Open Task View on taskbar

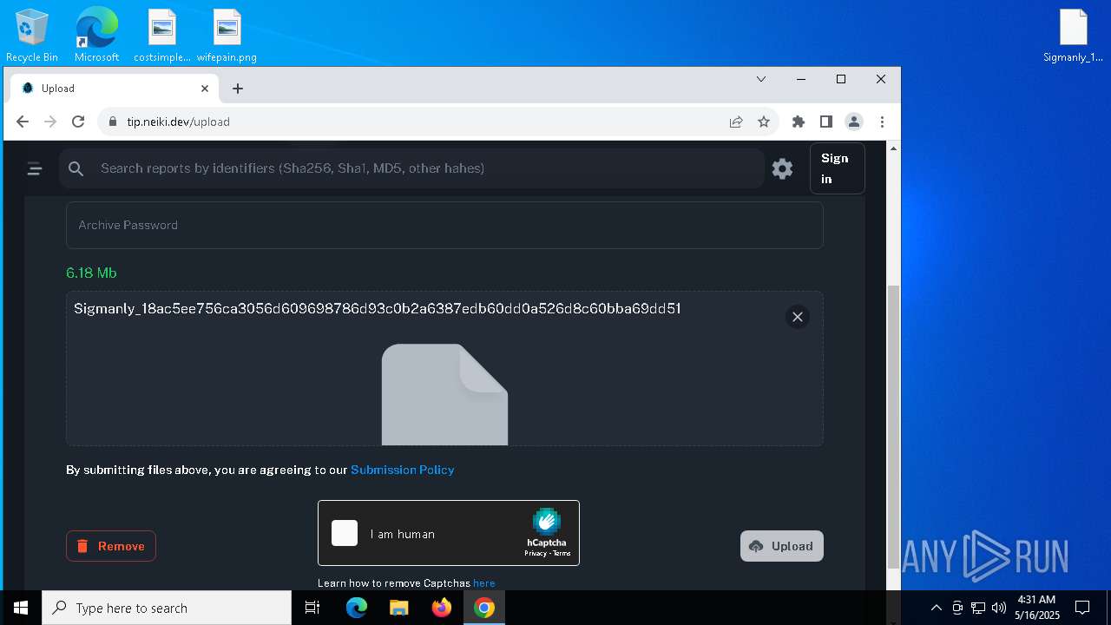pyautogui.click(x=312, y=608)
